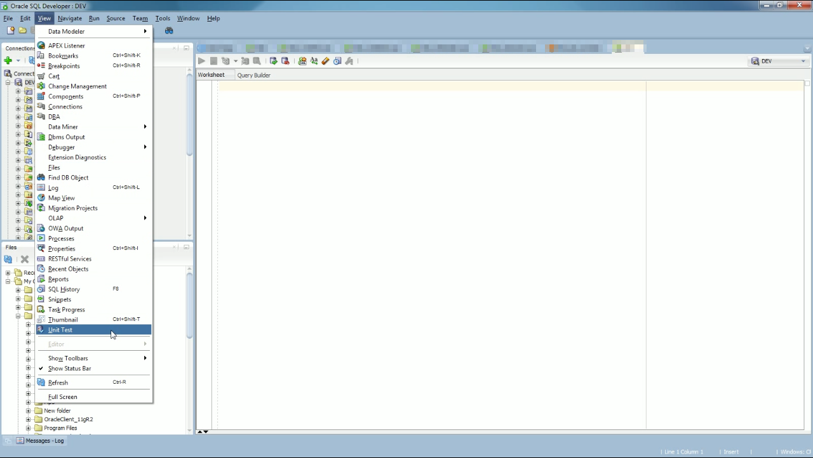The height and width of the screenshot is (458, 813).
Task: Click the Run Script icon in worksheet toolbar
Action: 214,61
